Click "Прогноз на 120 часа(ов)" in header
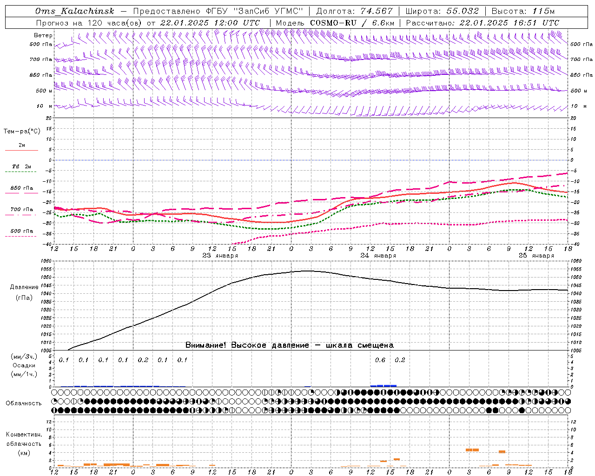595x476 pixels. coord(89,23)
